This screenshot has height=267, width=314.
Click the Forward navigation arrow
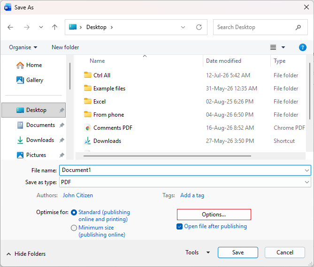[27, 27]
